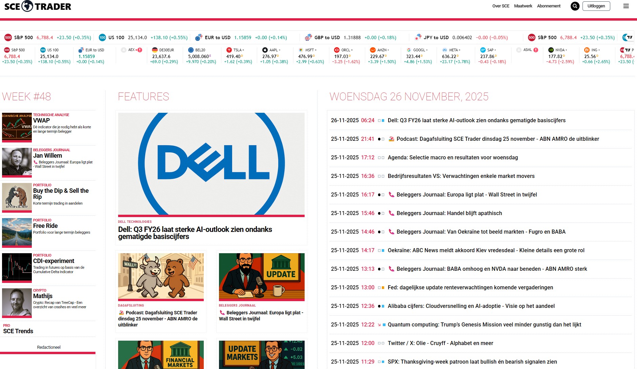The height and width of the screenshot is (369, 637).
Task: Open the Abonnement menu item
Action: [549, 6]
